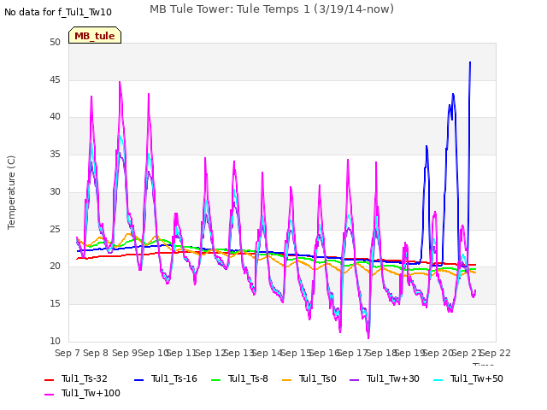The height and width of the screenshot is (410, 547).
Task: Click the Temperature (C) axis label
Action: point(11,192)
